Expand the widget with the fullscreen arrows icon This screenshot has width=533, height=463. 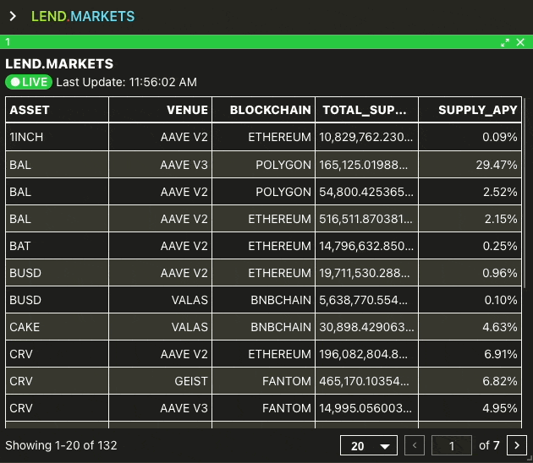click(x=505, y=42)
